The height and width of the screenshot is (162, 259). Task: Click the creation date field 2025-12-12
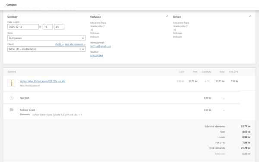pos(23,27)
